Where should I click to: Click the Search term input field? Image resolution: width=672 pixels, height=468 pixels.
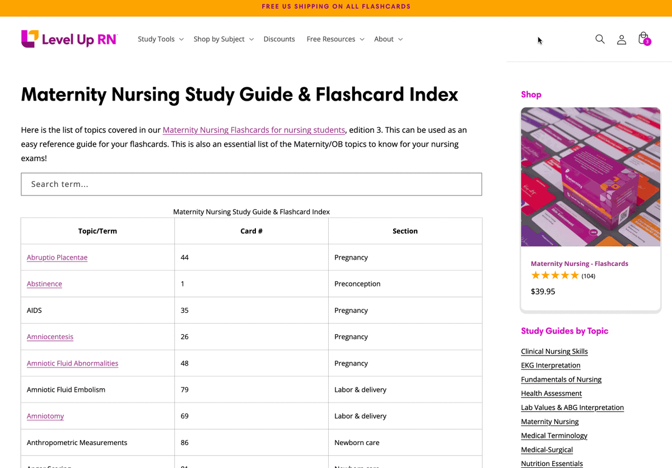coord(251,184)
